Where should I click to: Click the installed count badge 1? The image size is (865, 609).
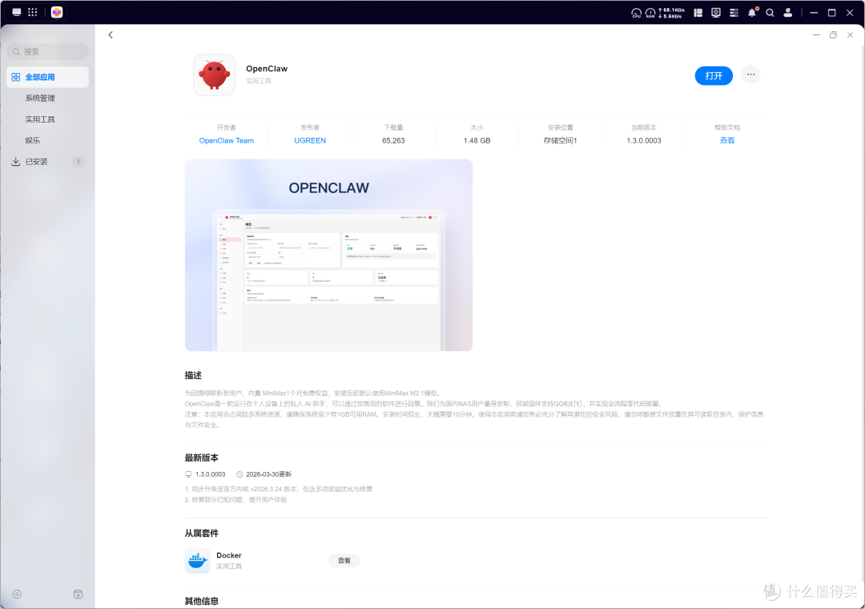tap(78, 161)
